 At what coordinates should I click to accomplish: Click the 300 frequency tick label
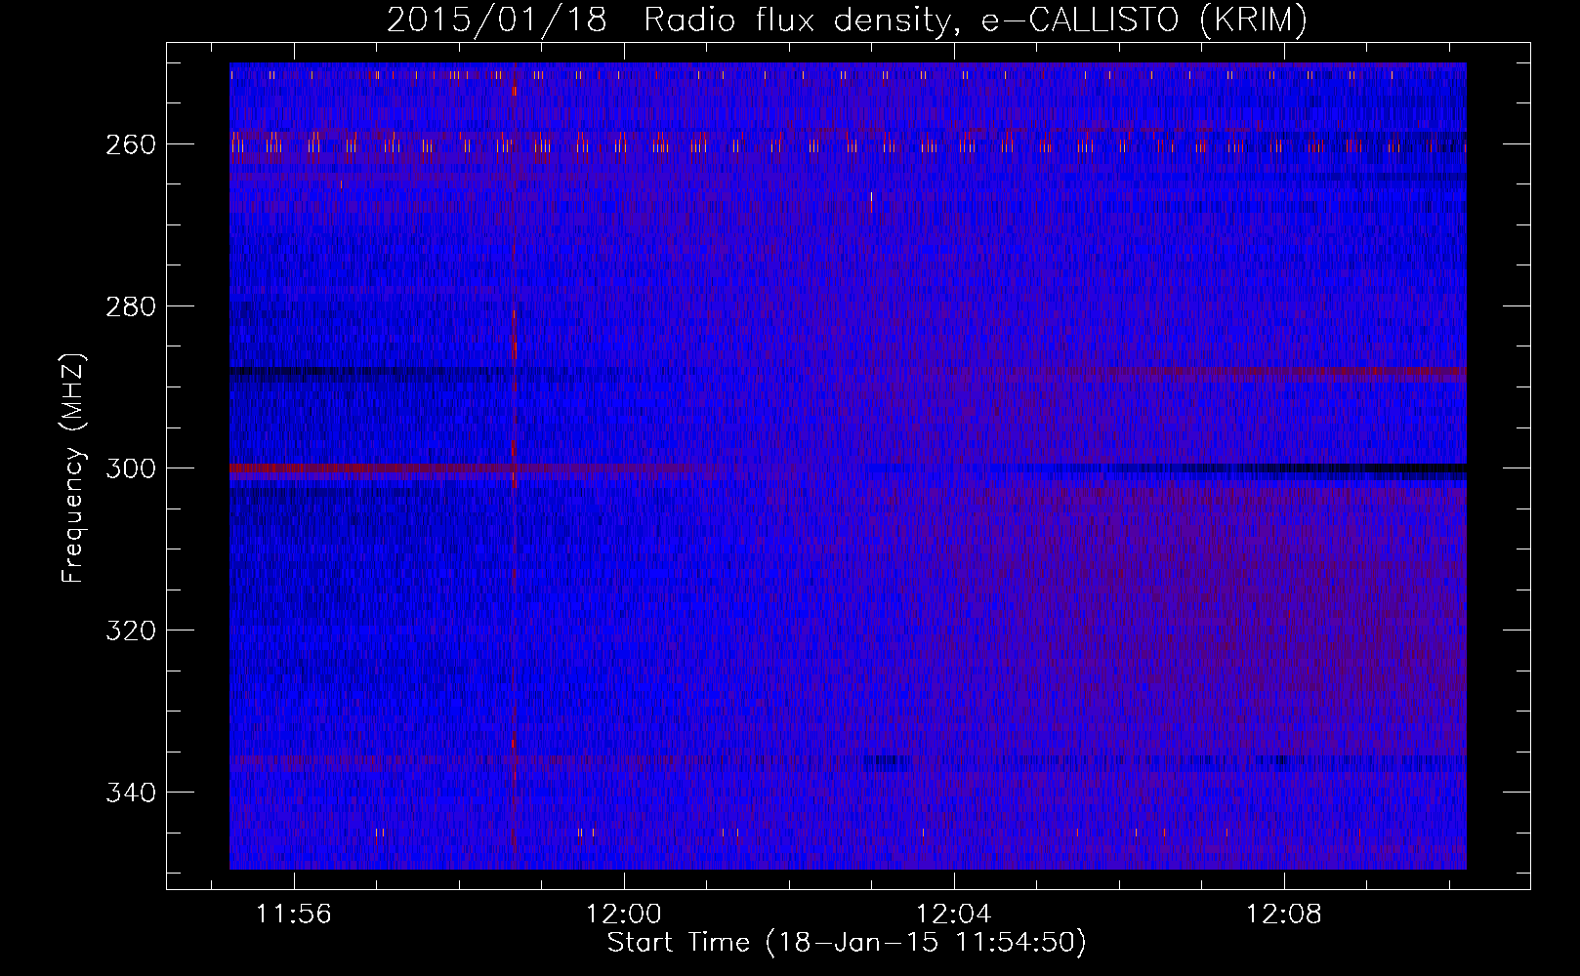pos(130,468)
